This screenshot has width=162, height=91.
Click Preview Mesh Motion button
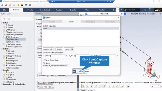[46, 87]
